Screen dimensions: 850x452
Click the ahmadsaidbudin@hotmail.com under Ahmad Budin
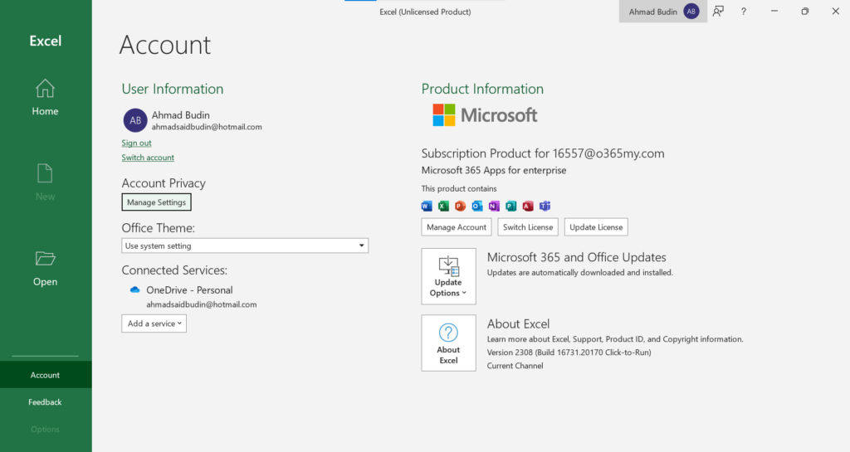207,127
